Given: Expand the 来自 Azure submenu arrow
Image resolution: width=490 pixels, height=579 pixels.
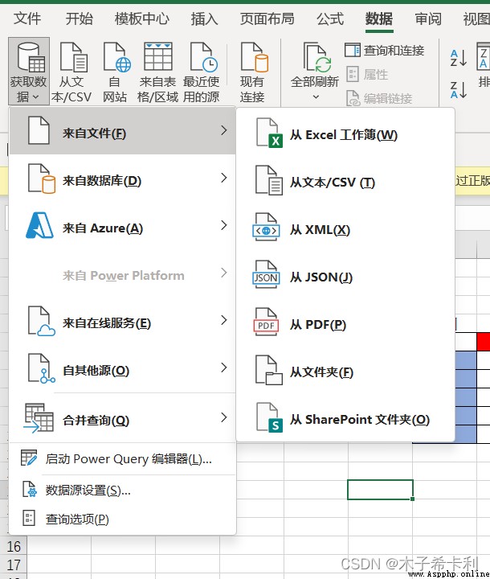Looking at the screenshot, I should 223,225.
